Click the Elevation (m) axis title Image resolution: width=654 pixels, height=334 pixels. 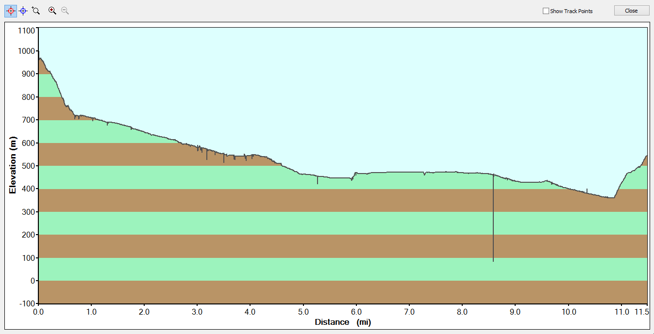[x=13, y=165]
